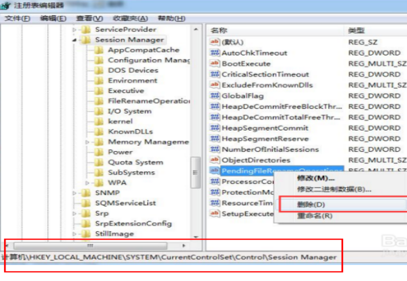Click the ExcludeFromKnownDlls value icon
The image size is (407, 281).
pyautogui.click(x=215, y=85)
